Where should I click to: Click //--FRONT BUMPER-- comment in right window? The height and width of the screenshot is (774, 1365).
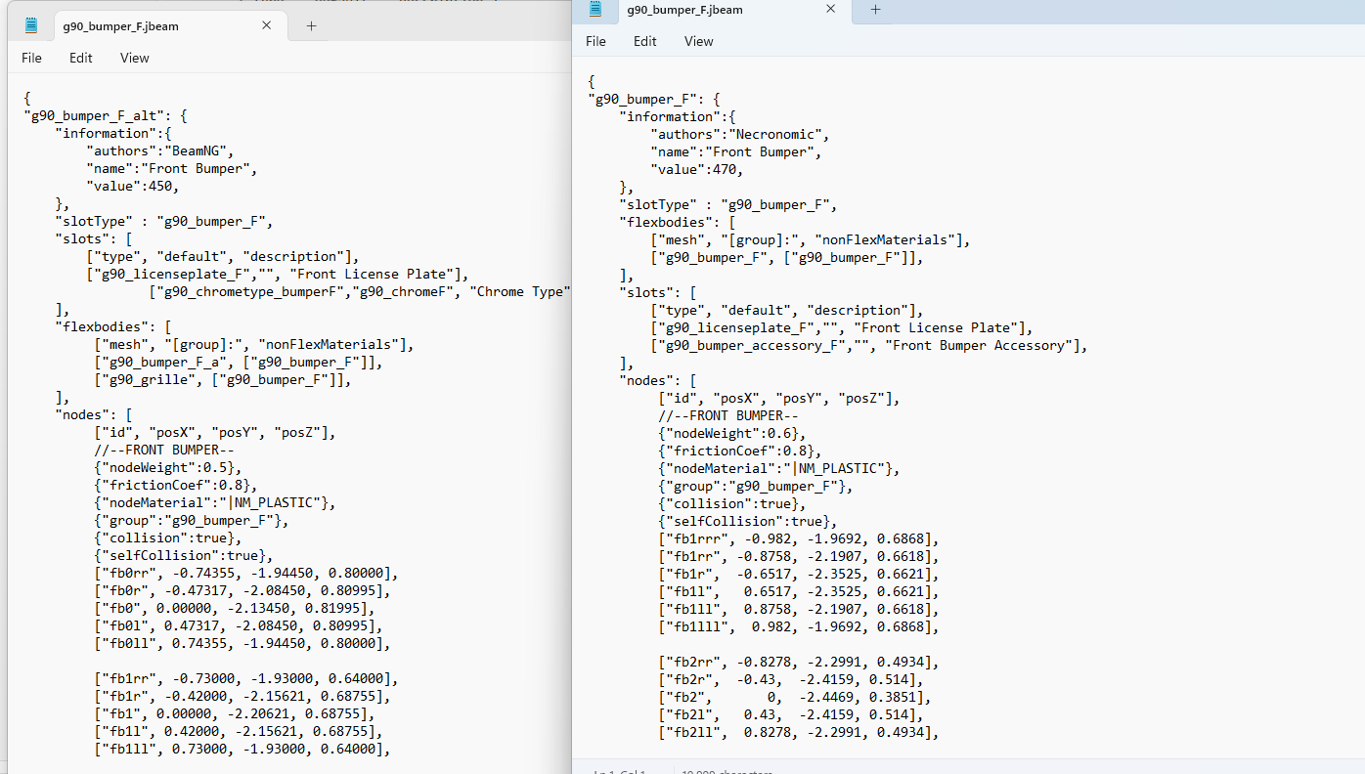click(x=728, y=415)
